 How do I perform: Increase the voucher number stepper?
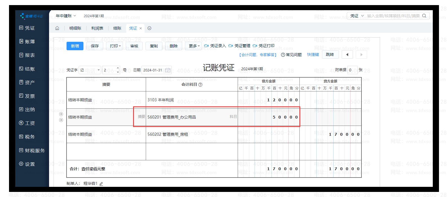coord(118,68)
